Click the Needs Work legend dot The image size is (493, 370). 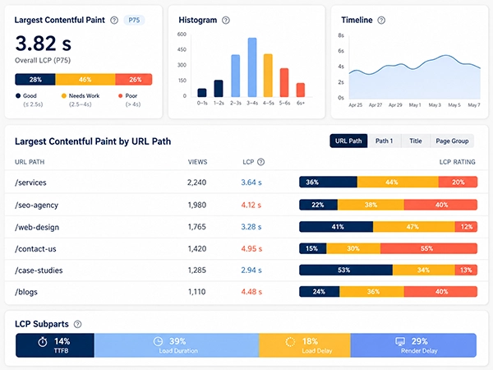[64, 95]
